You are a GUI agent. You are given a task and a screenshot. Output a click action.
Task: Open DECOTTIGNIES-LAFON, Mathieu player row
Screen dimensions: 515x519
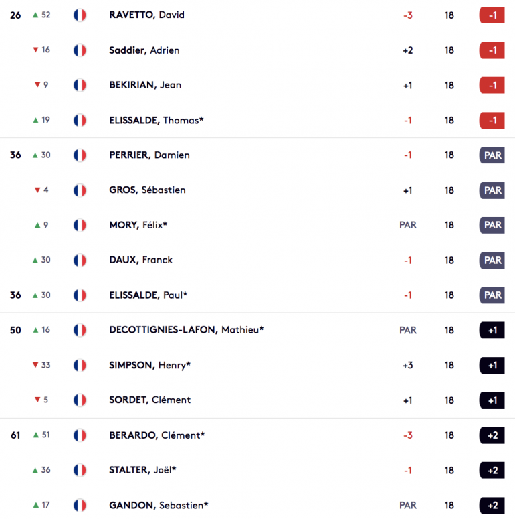(257, 330)
